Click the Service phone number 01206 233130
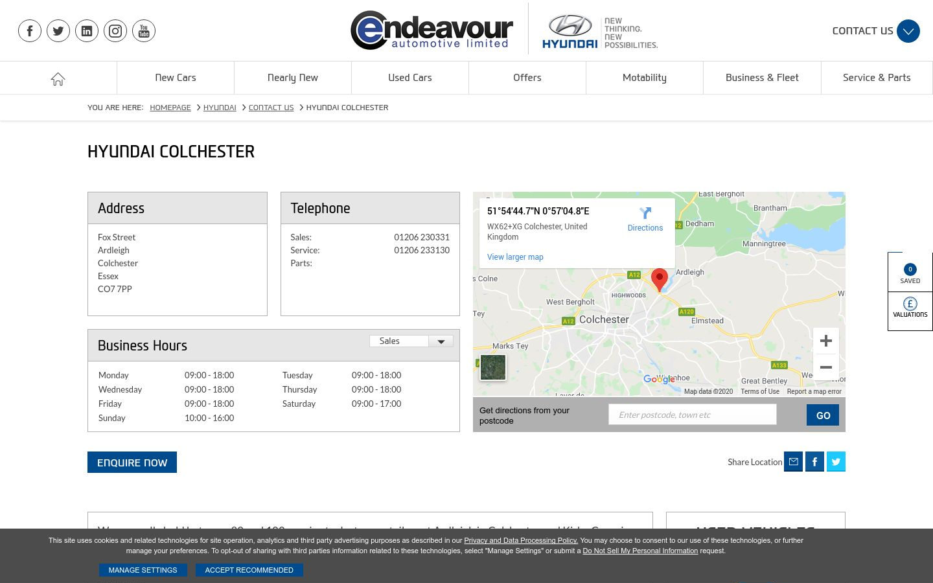Viewport: 933px width, 583px height. tap(422, 250)
